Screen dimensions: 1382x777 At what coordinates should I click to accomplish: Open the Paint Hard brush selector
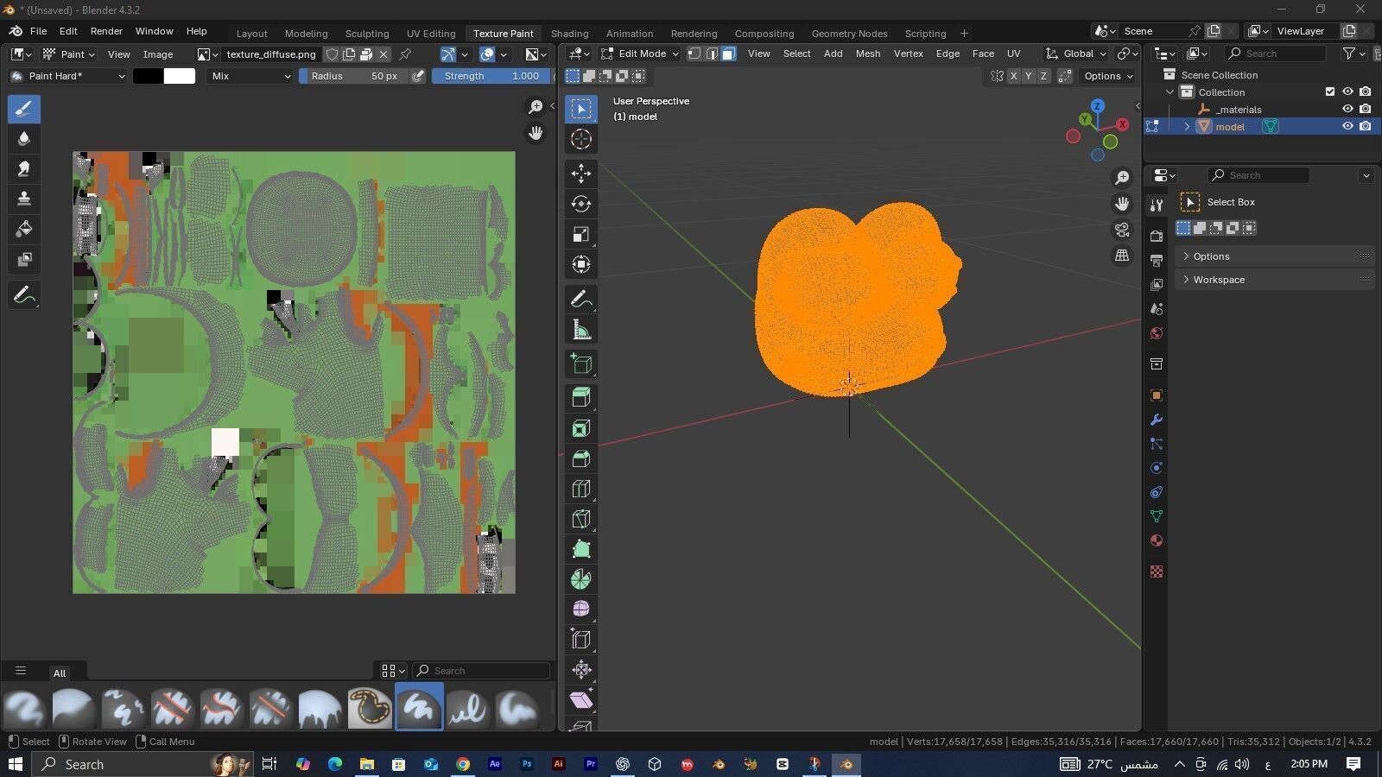[x=67, y=76]
